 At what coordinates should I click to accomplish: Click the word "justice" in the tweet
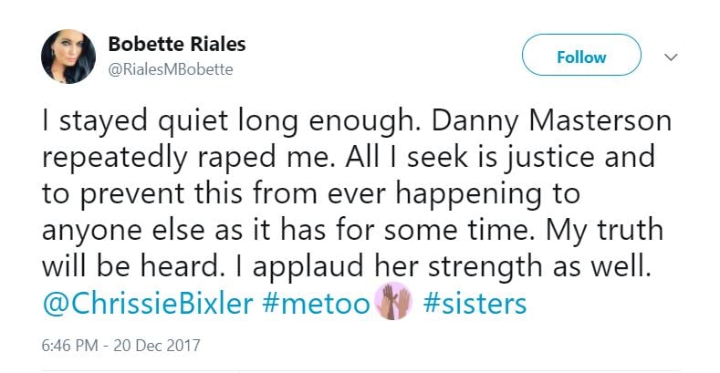pos(543,157)
